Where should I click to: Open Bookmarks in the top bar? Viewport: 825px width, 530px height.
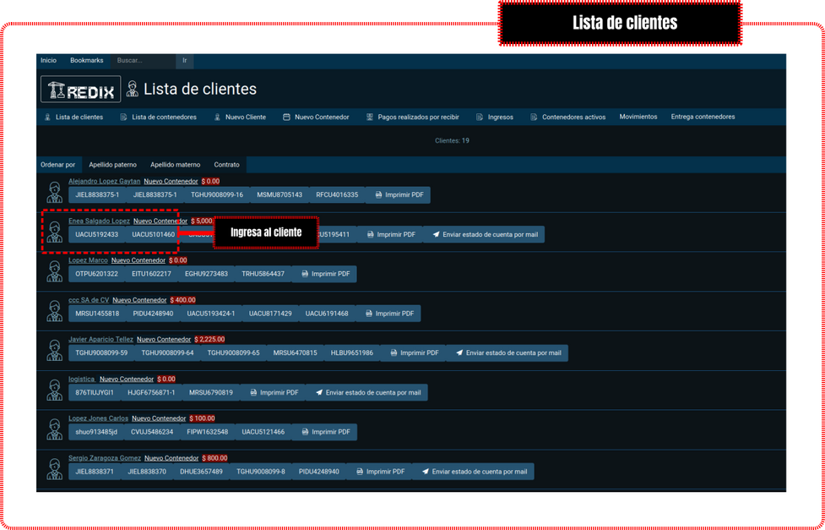[86, 61]
